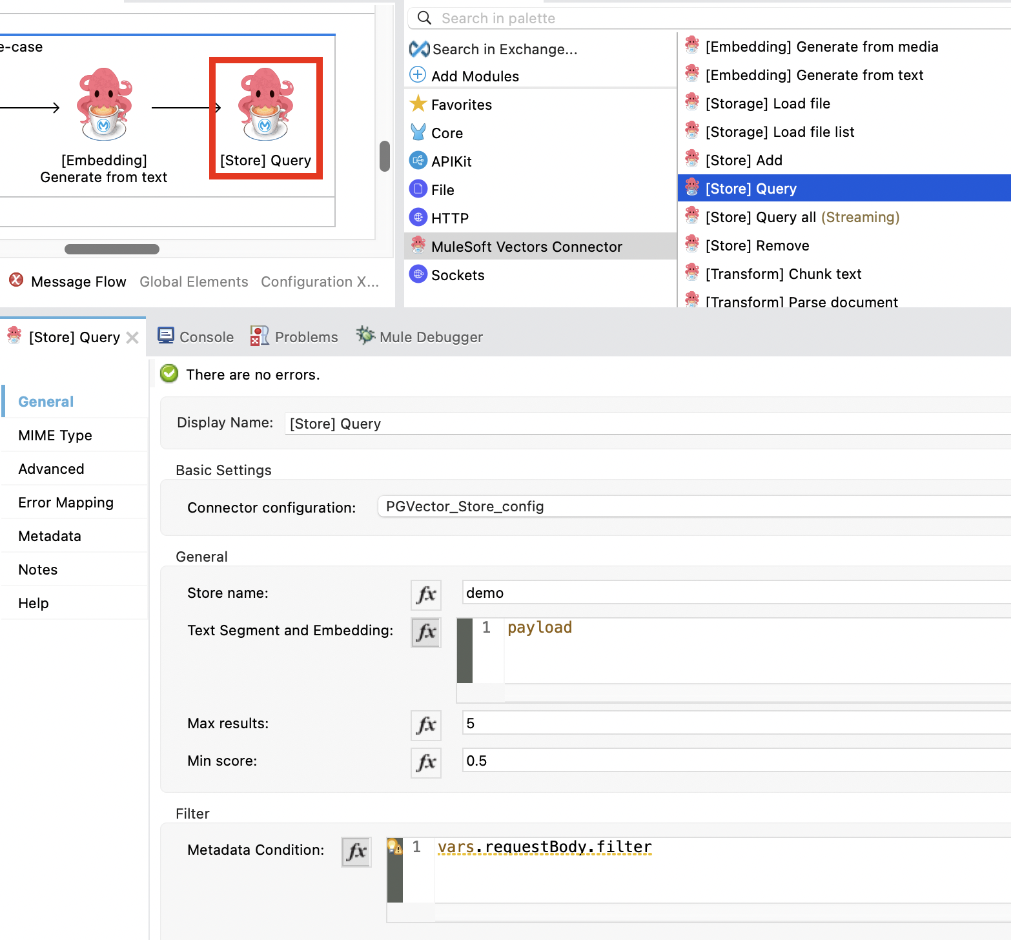Click the Problems tab icon
The width and height of the screenshot is (1011, 940).
point(260,336)
